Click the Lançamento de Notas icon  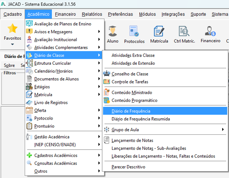[x=107, y=140]
